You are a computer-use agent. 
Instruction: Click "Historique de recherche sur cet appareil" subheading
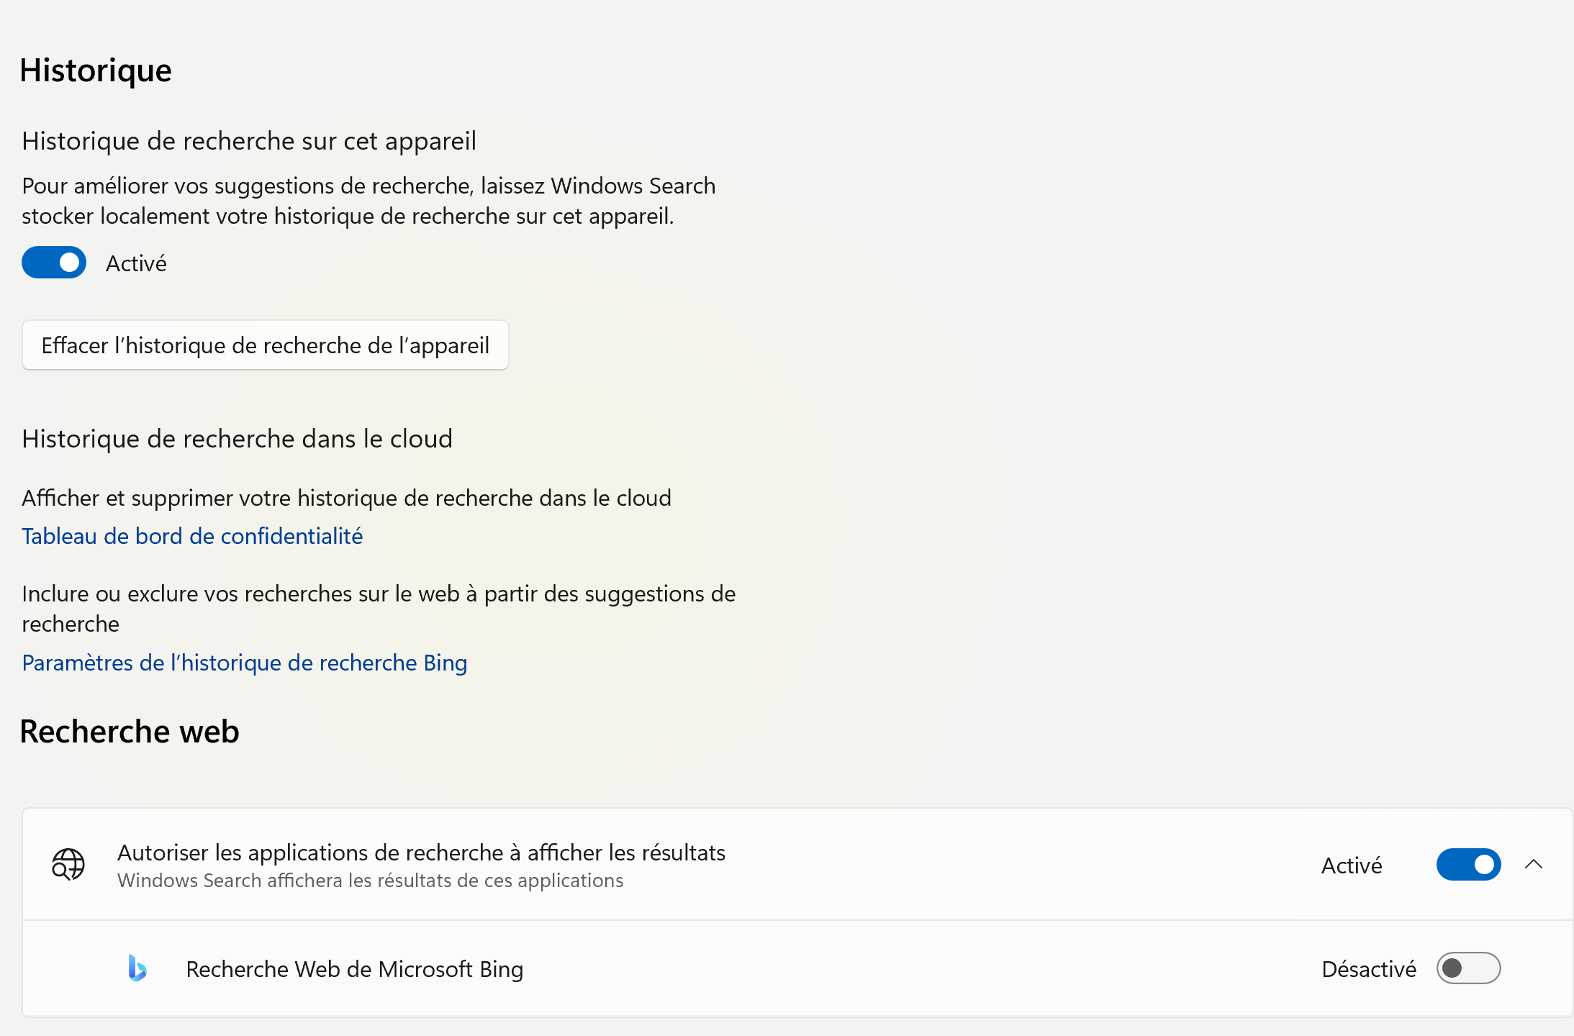(249, 141)
